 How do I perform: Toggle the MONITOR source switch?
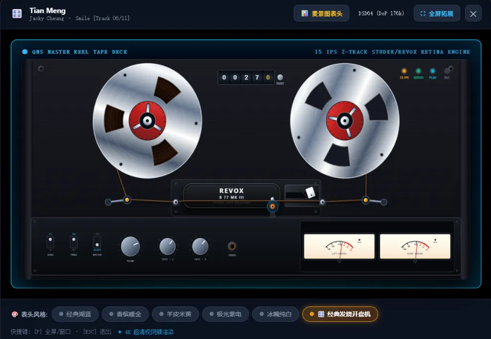click(x=97, y=242)
